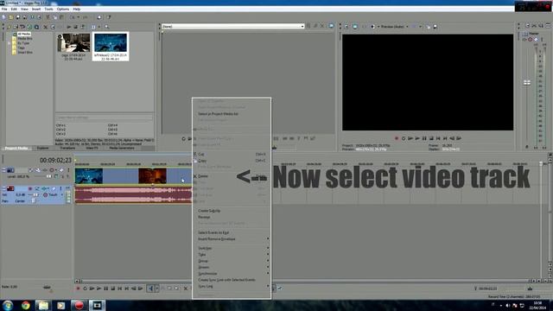Click the video track Level slider handle

(48, 176)
